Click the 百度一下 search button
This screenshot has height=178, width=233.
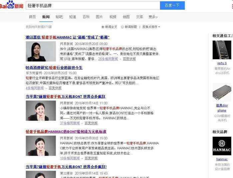[x=172, y=5]
